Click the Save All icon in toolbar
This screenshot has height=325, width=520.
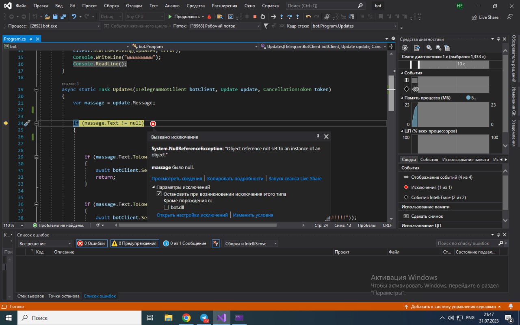coord(63,17)
